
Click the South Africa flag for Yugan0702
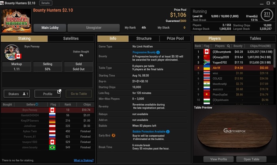click(x=207, y=62)
